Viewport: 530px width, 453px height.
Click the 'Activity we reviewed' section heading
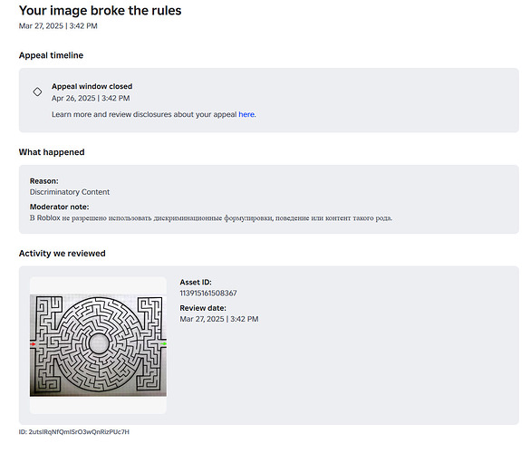coord(63,253)
